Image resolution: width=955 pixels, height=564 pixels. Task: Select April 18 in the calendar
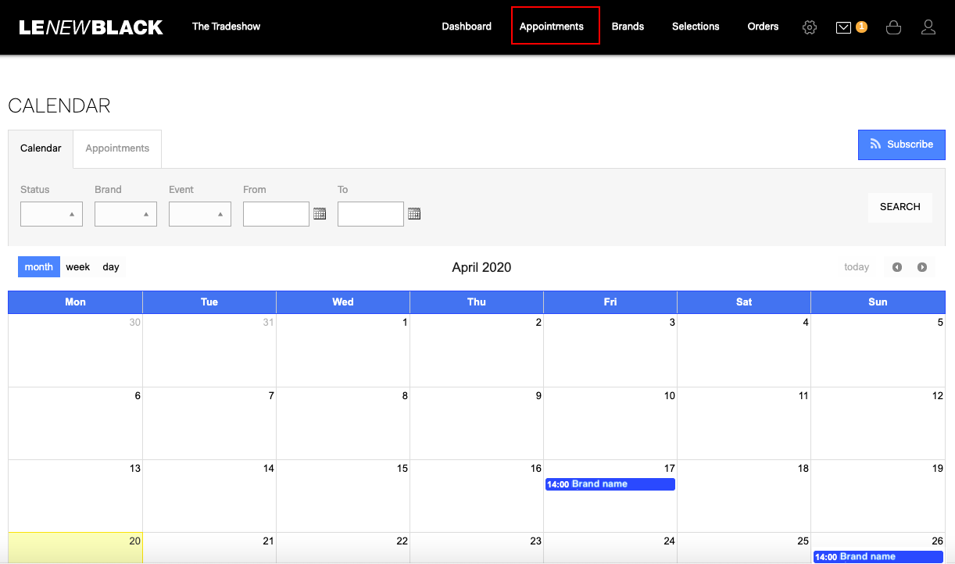[x=744, y=496]
